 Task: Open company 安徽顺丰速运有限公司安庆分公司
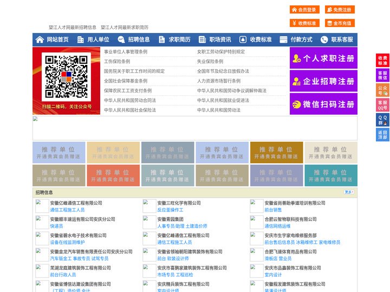(82, 219)
